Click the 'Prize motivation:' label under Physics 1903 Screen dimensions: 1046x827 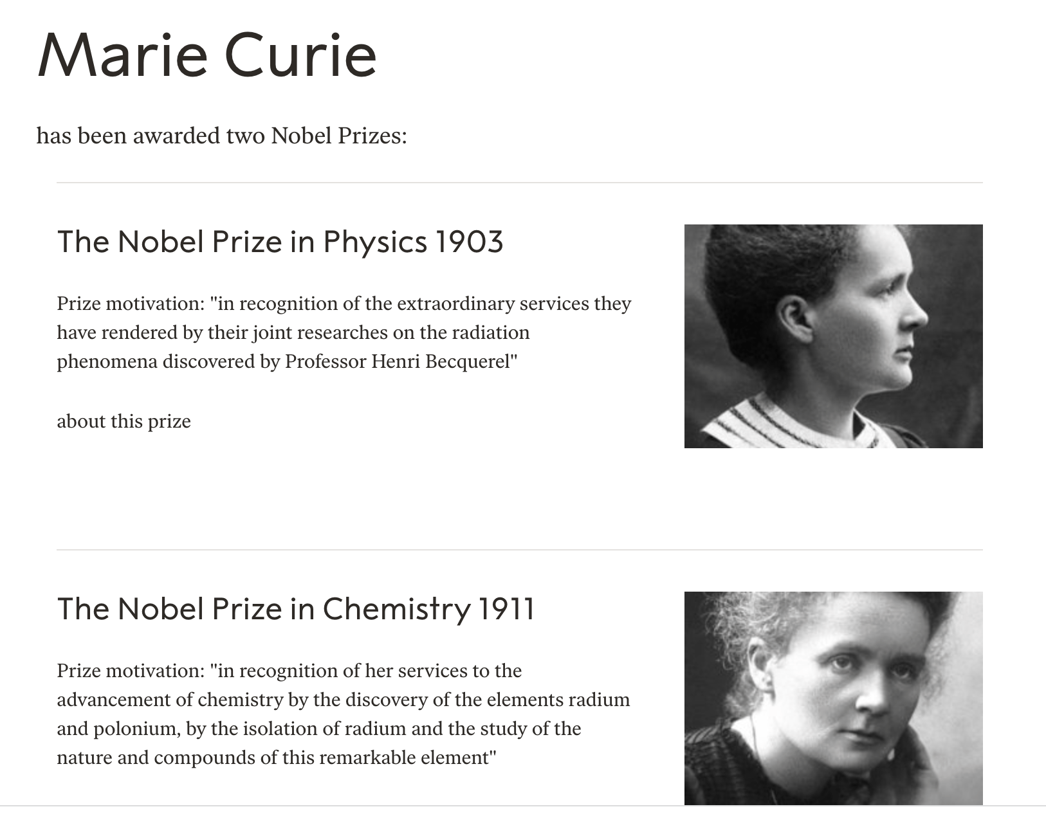tap(130, 304)
